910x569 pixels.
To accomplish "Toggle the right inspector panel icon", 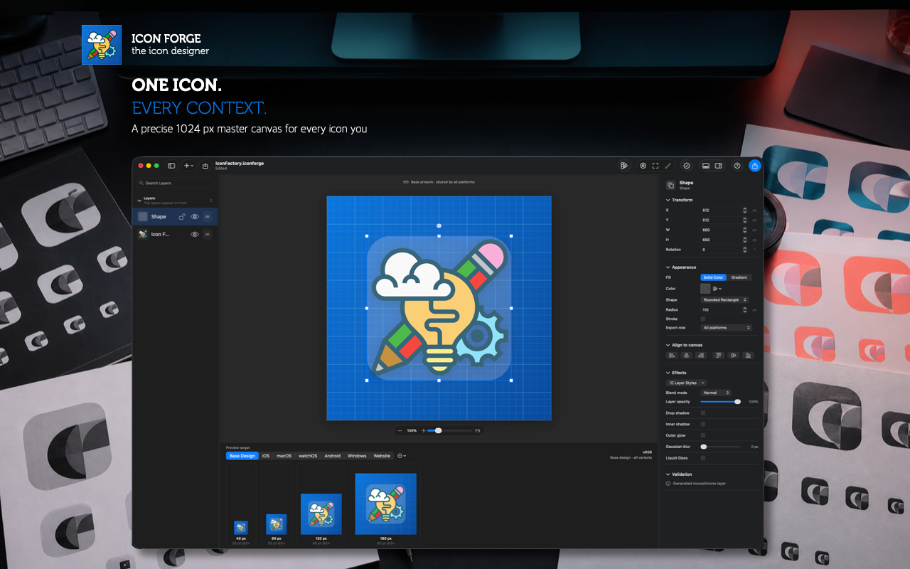I will [719, 166].
